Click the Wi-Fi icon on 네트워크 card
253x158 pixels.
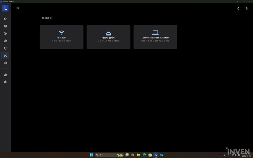pyautogui.click(x=61, y=32)
